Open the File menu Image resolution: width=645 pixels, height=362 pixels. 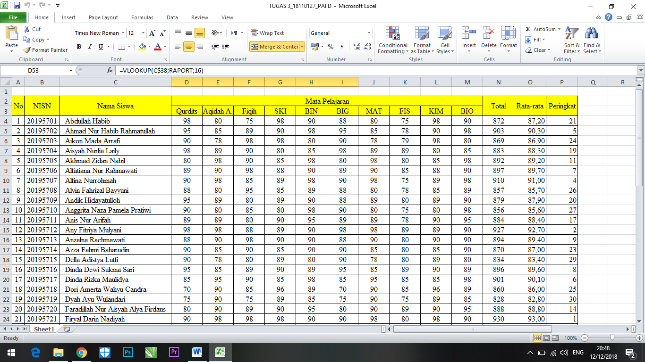point(14,17)
